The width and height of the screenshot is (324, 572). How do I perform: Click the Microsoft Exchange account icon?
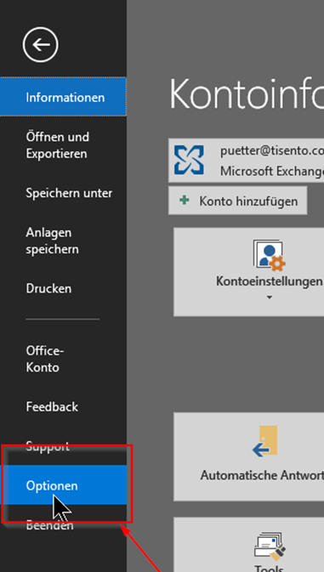click(x=189, y=160)
